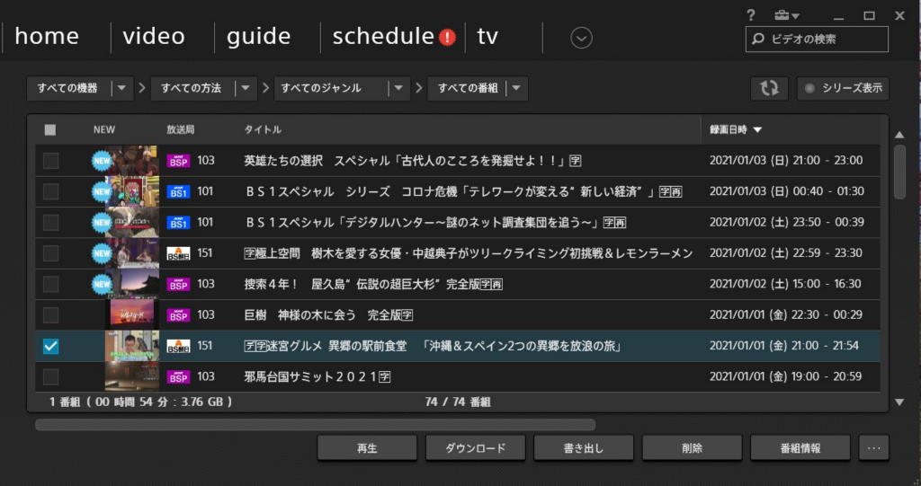Switch to the guide tab
The width and height of the screenshot is (921, 486).
258,37
